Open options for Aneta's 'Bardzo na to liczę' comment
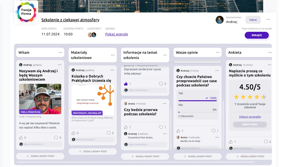The image size is (288, 167). pyautogui.click(x=217, y=137)
